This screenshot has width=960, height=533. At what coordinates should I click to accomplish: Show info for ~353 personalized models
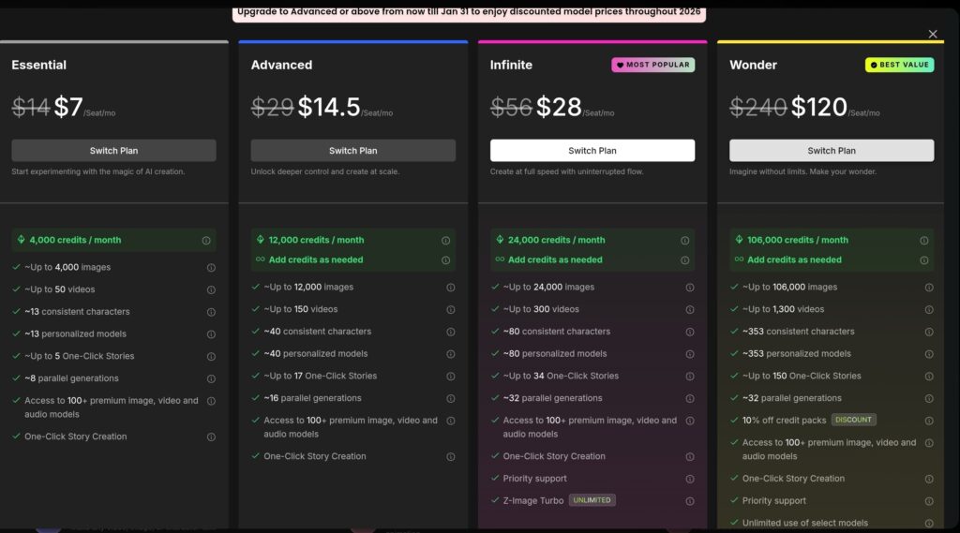click(929, 354)
